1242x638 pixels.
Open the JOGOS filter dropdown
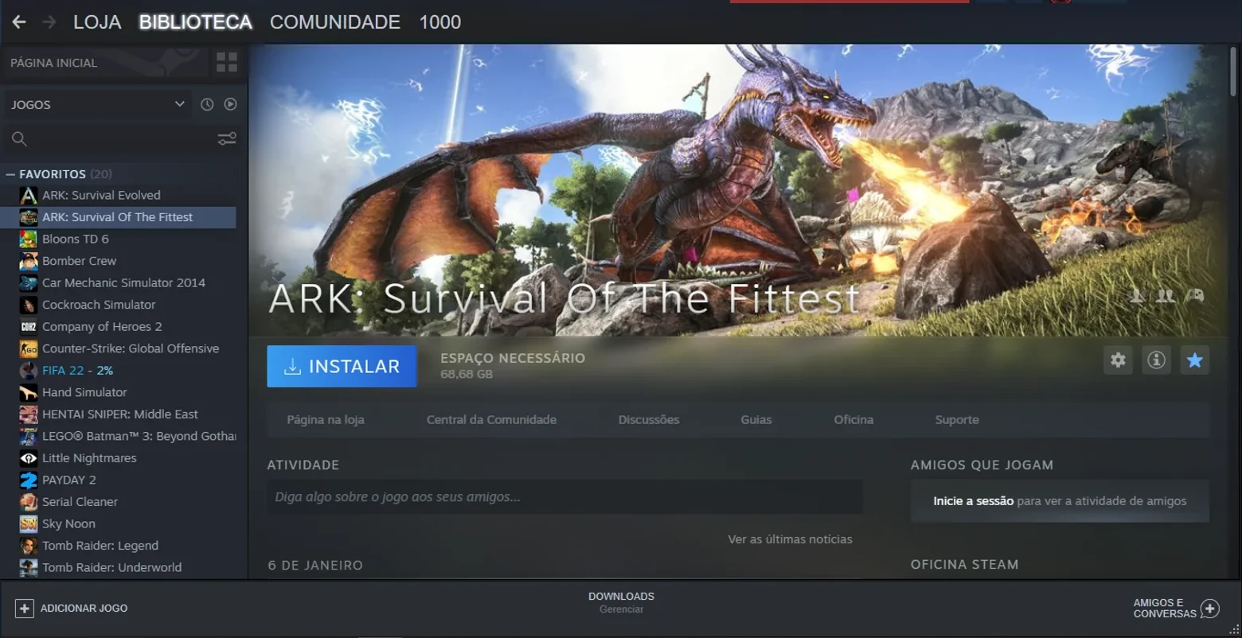[x=98, y=105]
